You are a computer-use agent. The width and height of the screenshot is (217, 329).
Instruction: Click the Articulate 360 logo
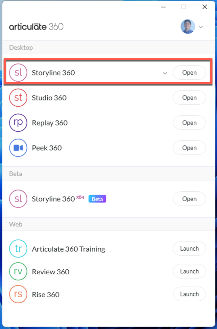coord(36,27)
